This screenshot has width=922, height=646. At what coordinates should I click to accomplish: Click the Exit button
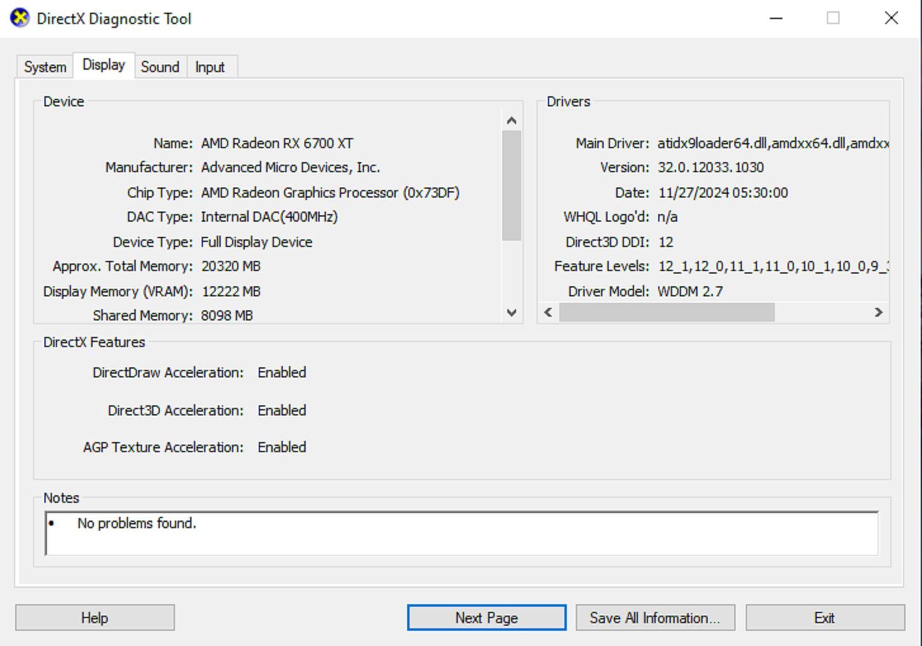(824, 617)
